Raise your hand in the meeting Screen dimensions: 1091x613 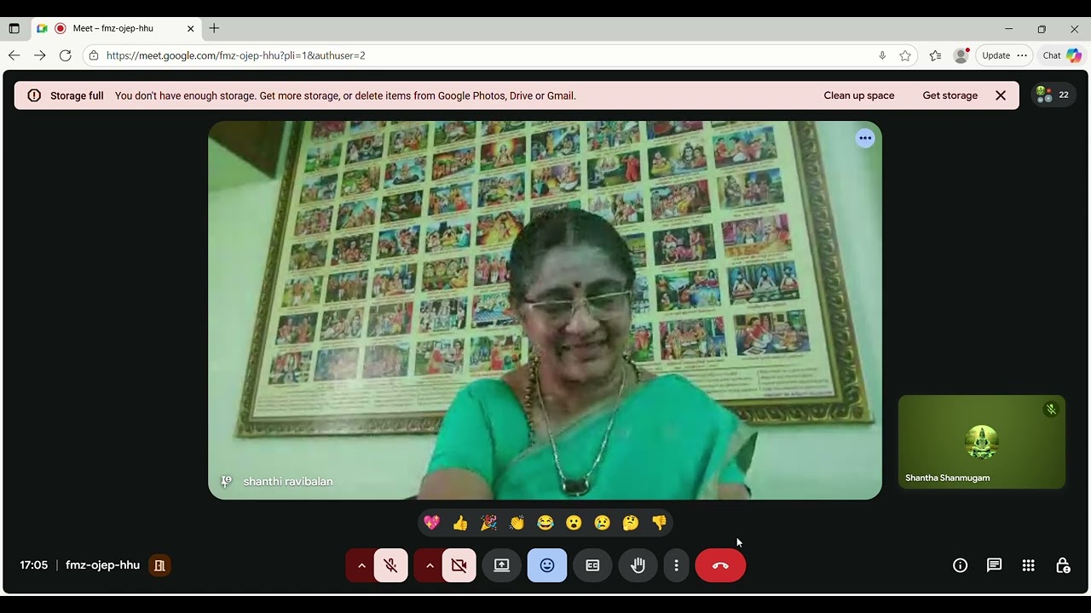tap(638, 565)
